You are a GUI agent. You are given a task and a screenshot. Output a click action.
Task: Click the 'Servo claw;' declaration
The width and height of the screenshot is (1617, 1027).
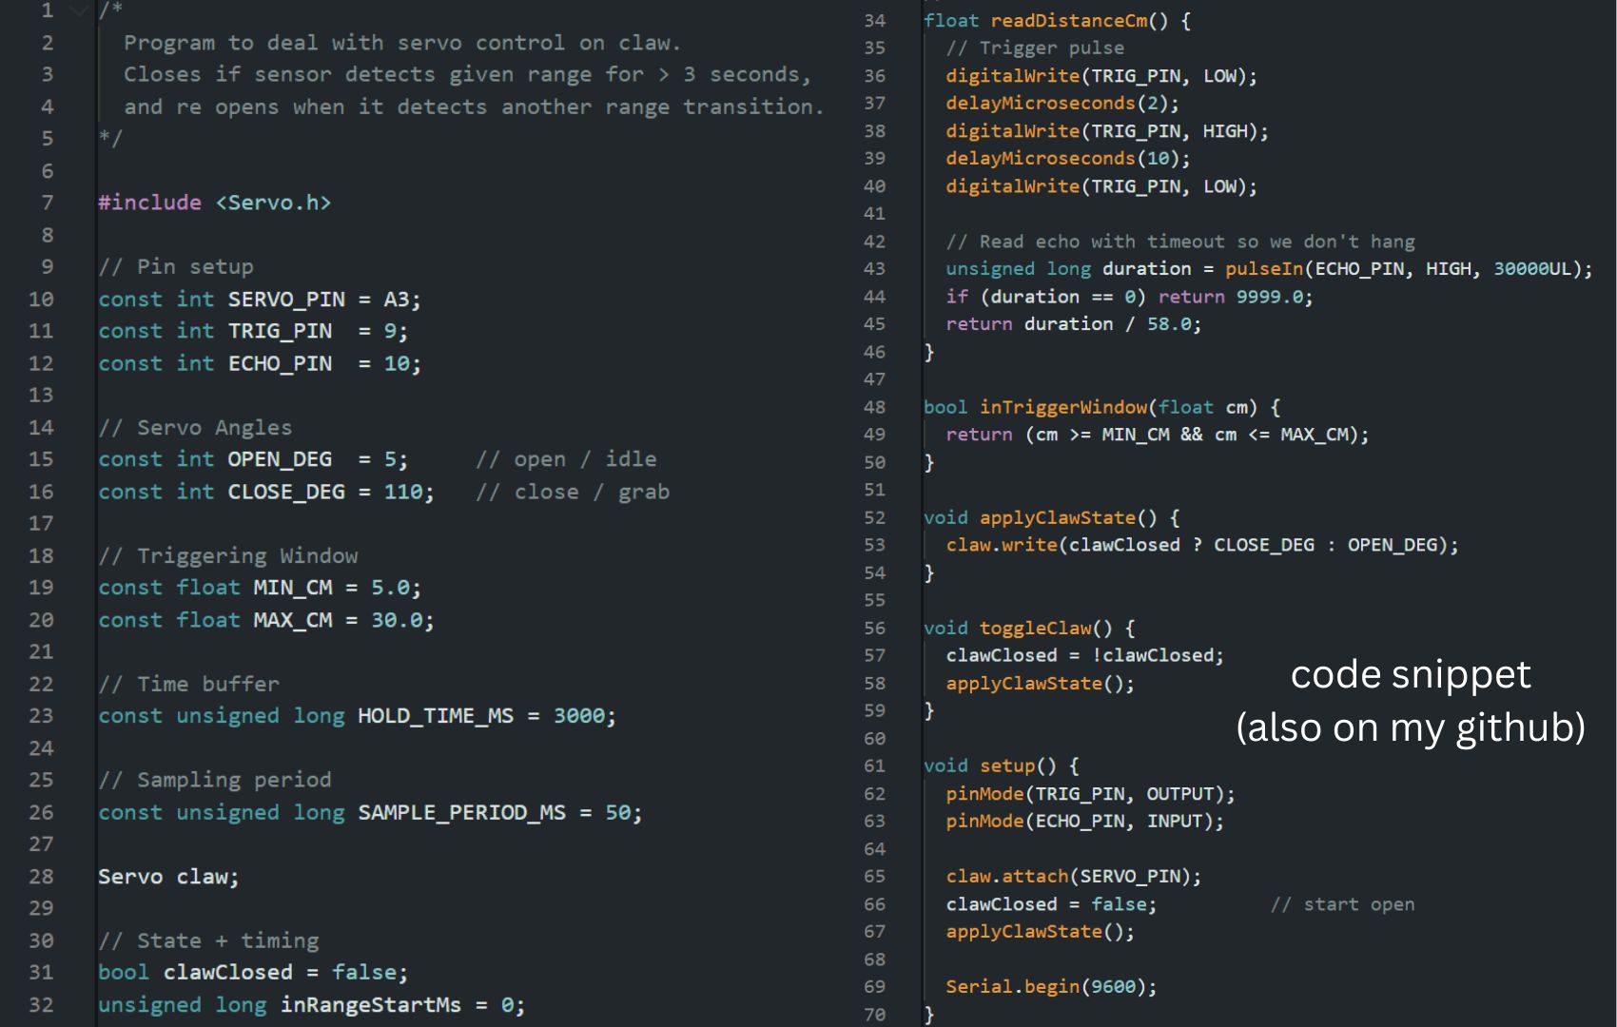[x=168, y=877]
